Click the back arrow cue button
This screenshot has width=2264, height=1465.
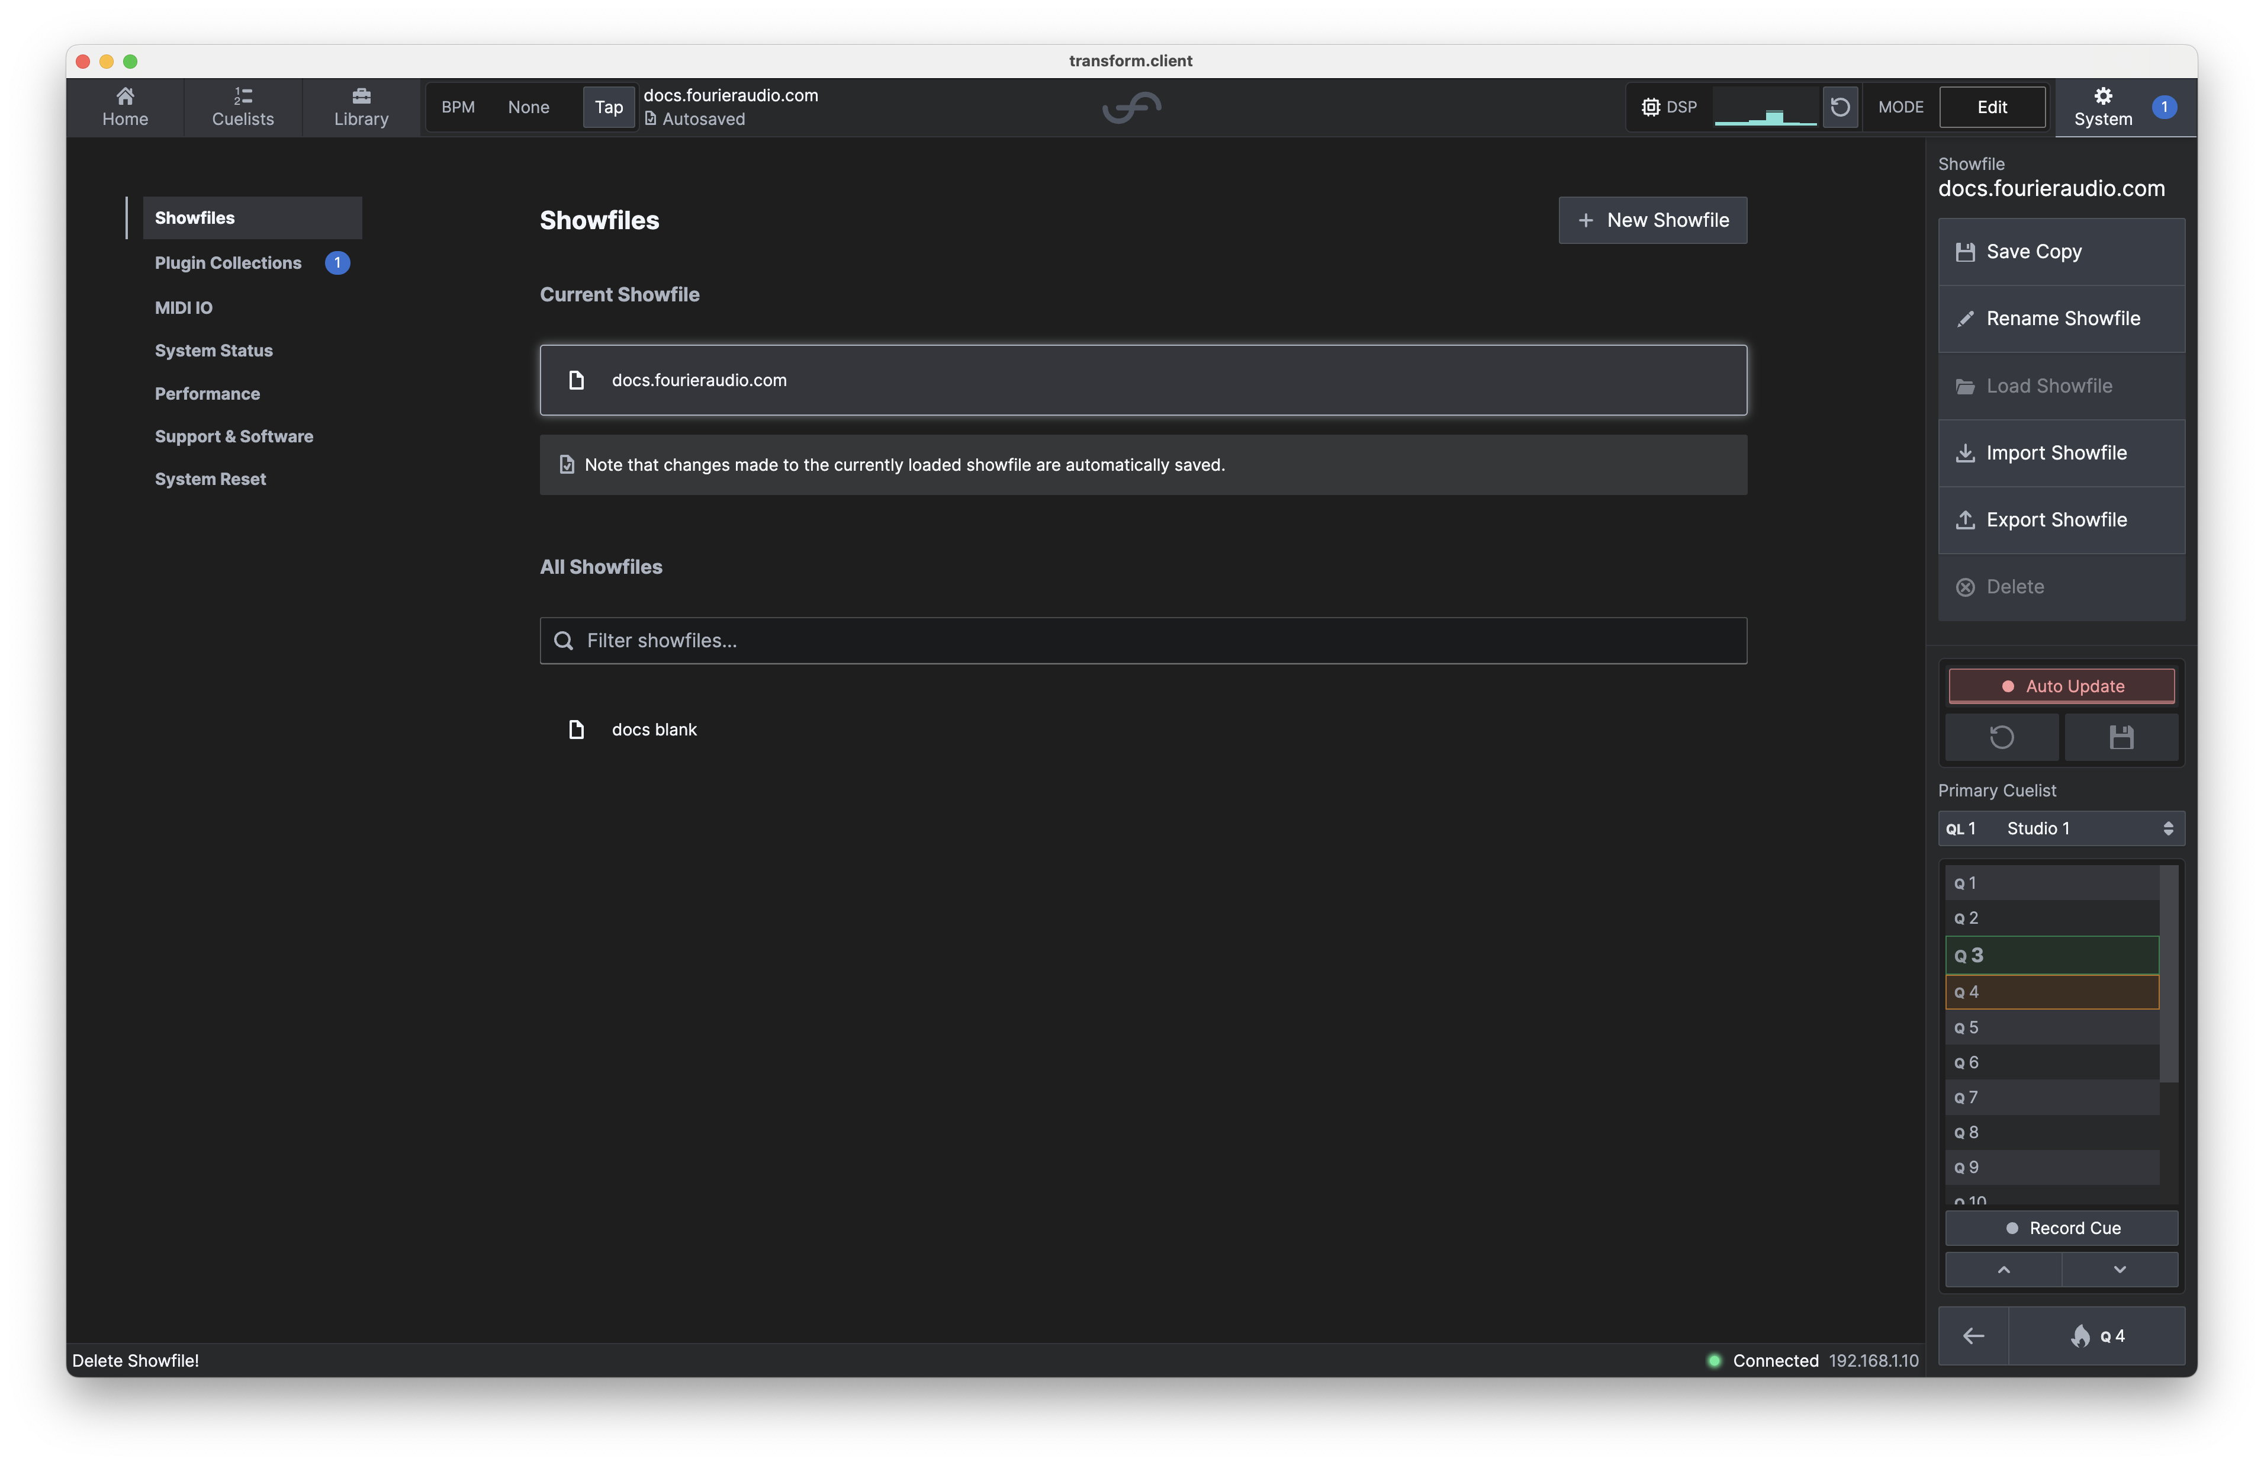(1973, 1336)
